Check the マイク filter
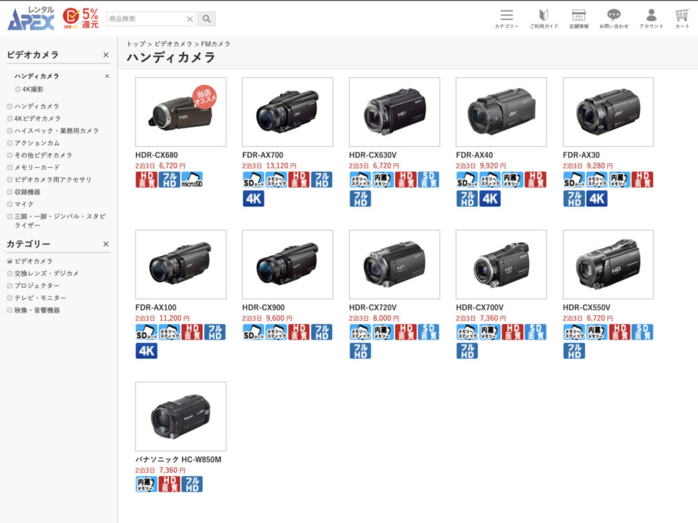 point(10,204)
